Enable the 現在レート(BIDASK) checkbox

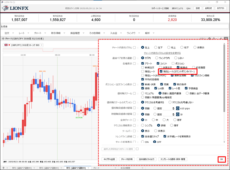point(143,75)
